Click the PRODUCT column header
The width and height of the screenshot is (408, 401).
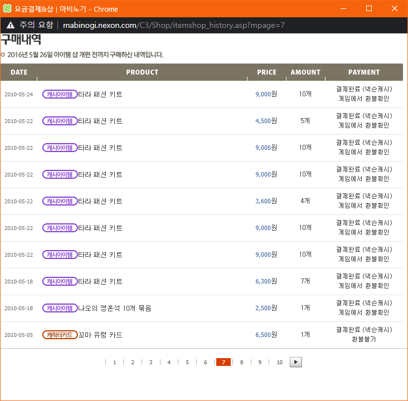tap(142, 72)
